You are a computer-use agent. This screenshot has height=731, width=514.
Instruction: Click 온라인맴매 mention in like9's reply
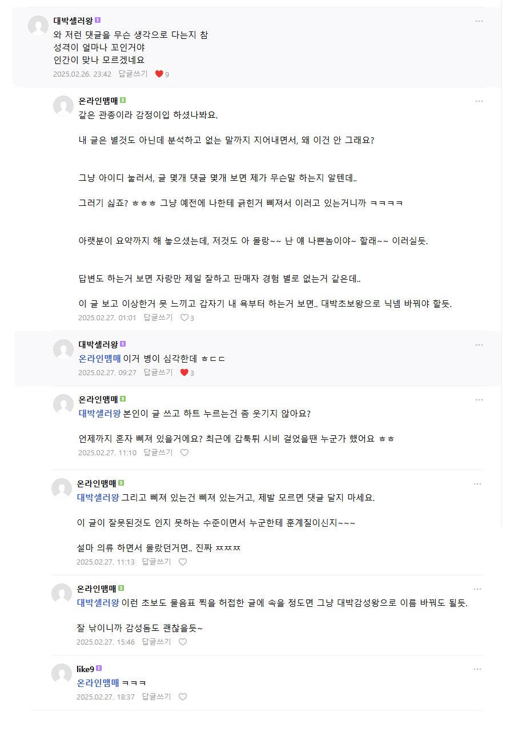[98, 682]
